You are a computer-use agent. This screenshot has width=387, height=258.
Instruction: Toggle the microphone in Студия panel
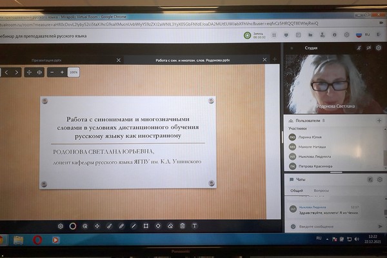pyautogui.click(x=359, y=48)
